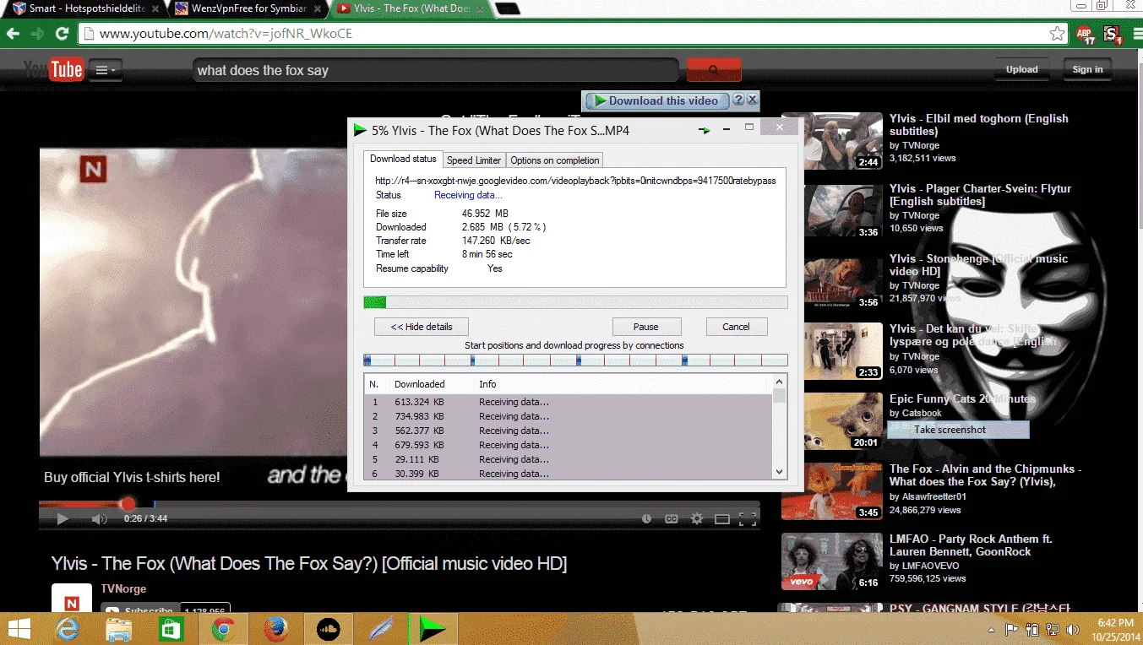1143x645 pixels.
Task: Select the Download status tab
Action: (403, 159)
